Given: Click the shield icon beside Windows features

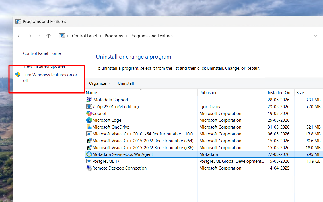Looking at the screenshot, I should point(18,75).
